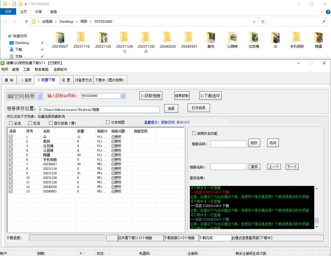Click Explorer forward arrow

14,22
